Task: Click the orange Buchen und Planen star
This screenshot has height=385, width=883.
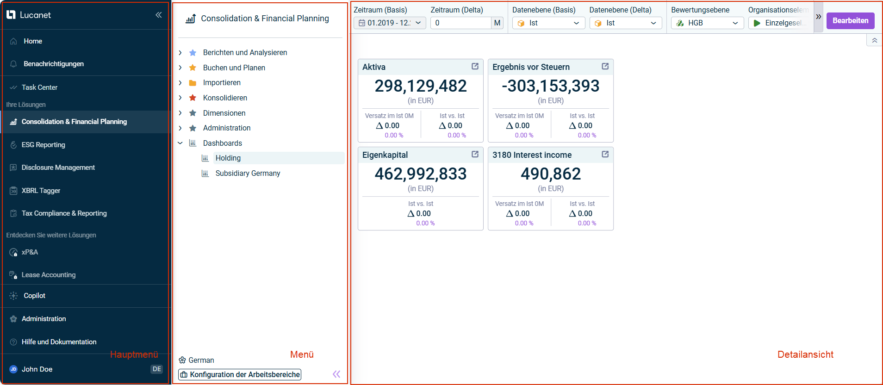Action: click(x=193, y=68)
